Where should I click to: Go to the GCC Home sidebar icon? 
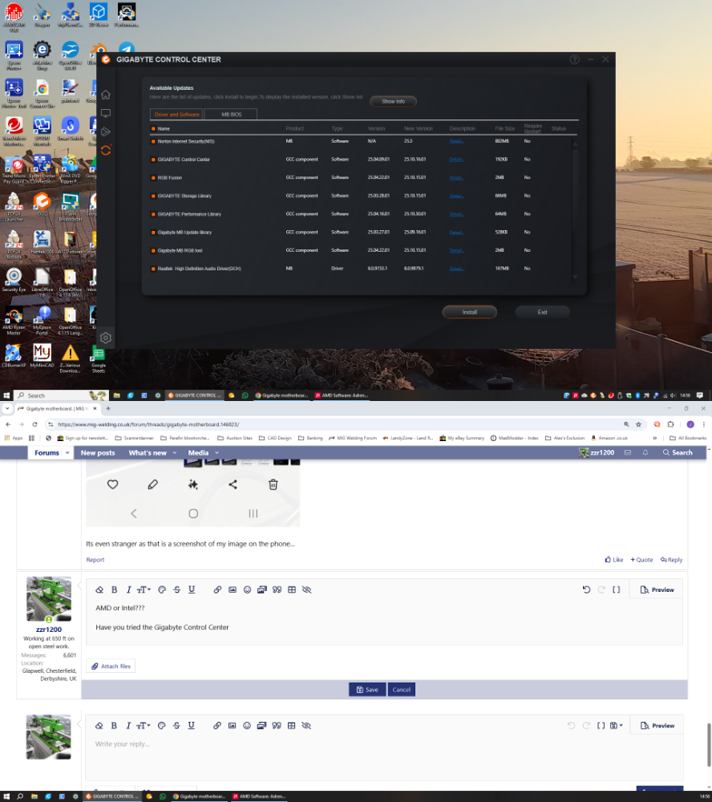click(x=105, y=95)
